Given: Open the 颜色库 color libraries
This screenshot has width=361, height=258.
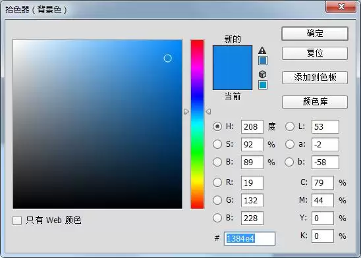Looking at the screenshot, I should [315, 102].
